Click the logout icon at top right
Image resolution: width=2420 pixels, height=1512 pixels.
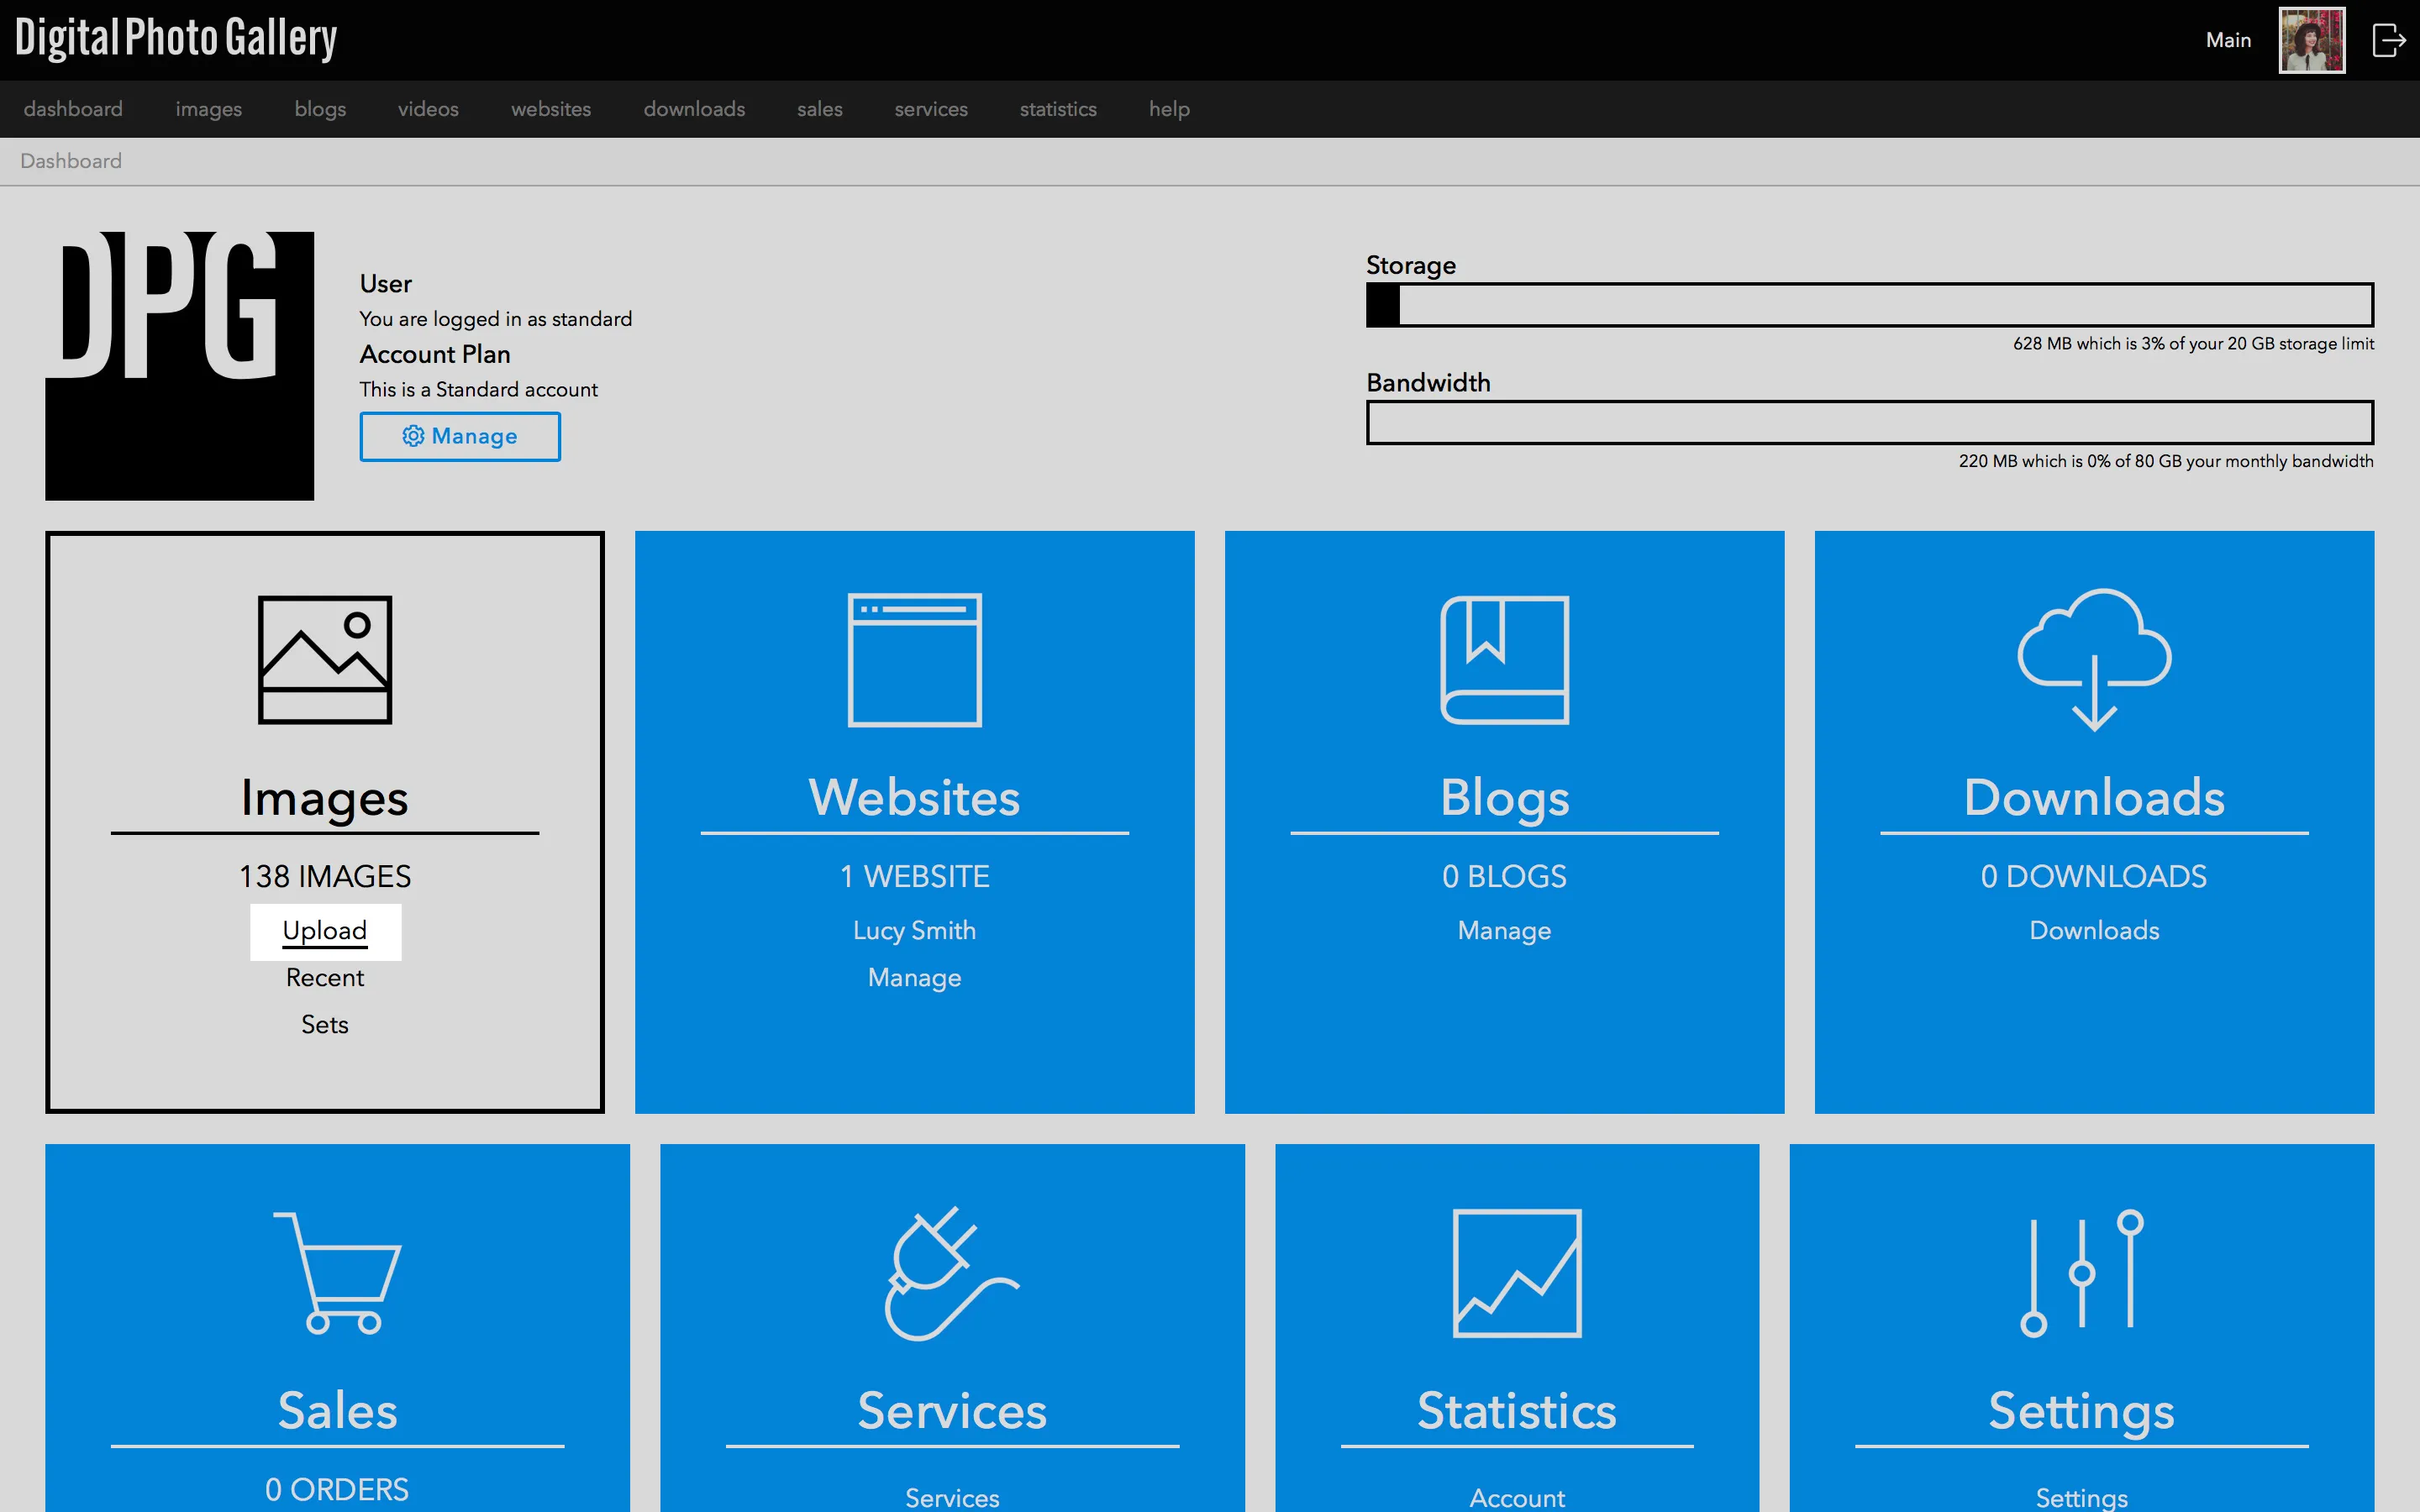coord(2388,40)
